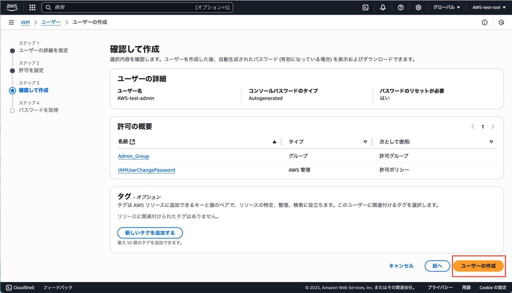The image size is (512, 293).
Task: Click キャンセル to cancel user creation
Action: (401, 266)
